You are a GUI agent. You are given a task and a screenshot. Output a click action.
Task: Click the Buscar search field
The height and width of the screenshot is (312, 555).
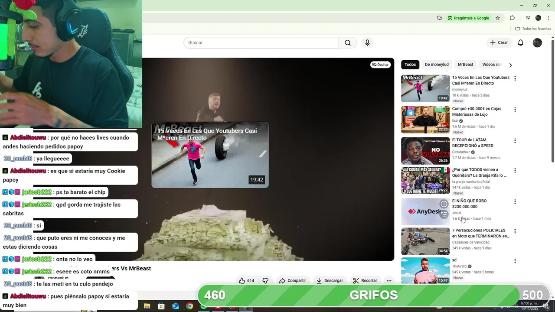261,42
